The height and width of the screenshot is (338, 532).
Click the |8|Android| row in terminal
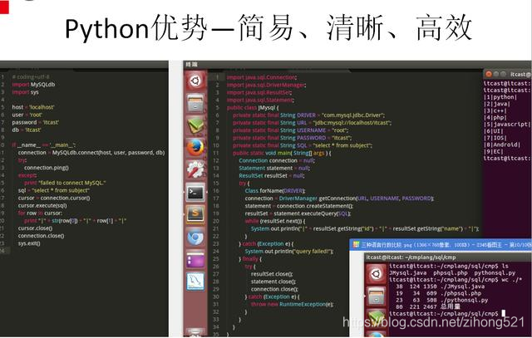point(502,145)
